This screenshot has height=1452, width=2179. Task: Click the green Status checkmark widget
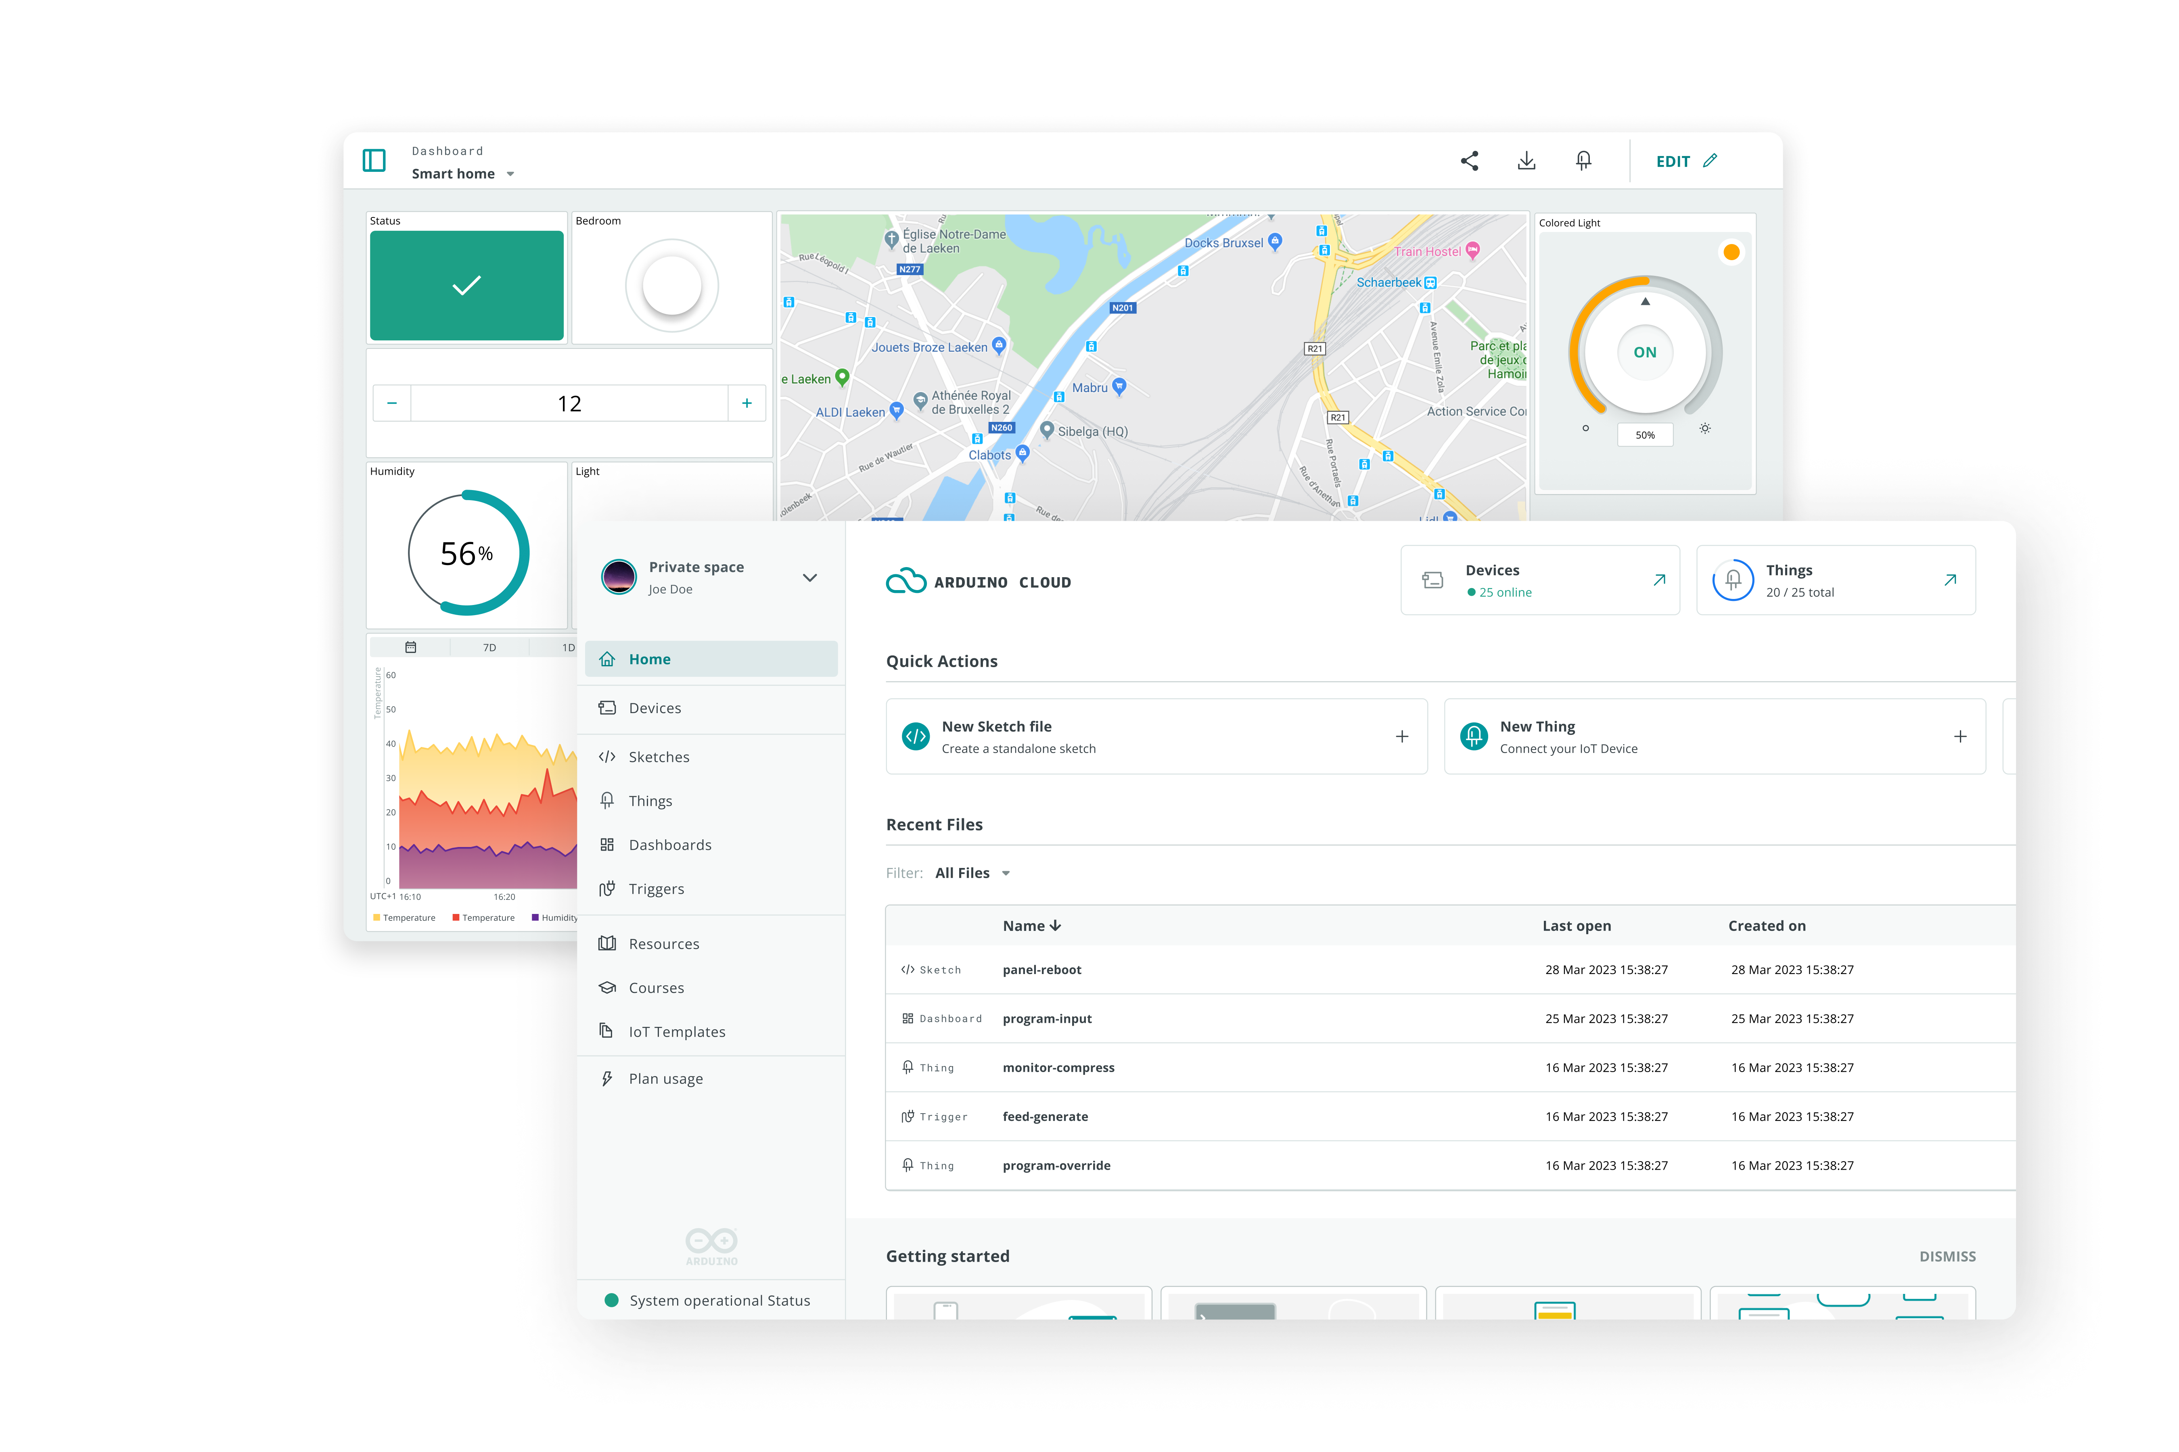tap(467, 285)
